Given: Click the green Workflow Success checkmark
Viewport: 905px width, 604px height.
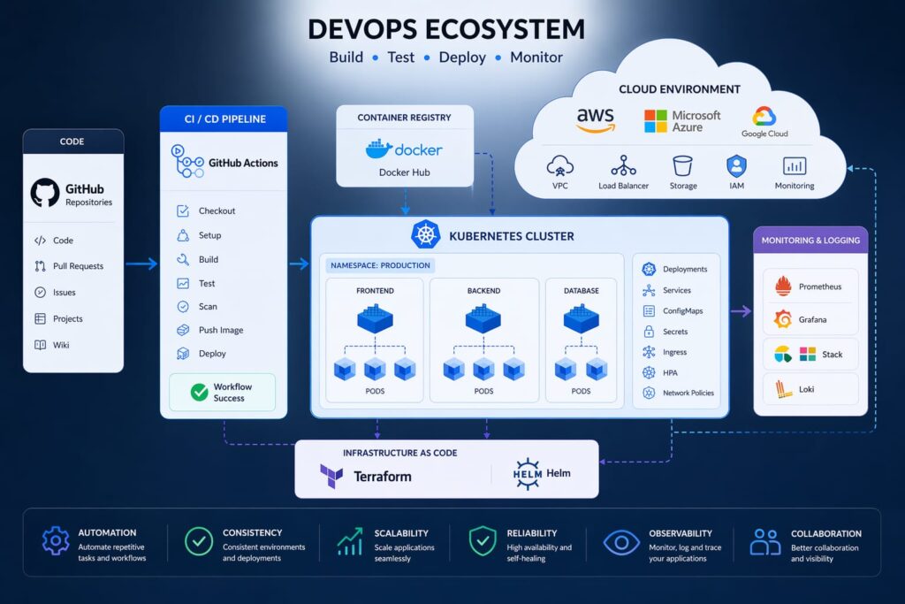Looking at the screenshot, I should (x=199, y=392).
